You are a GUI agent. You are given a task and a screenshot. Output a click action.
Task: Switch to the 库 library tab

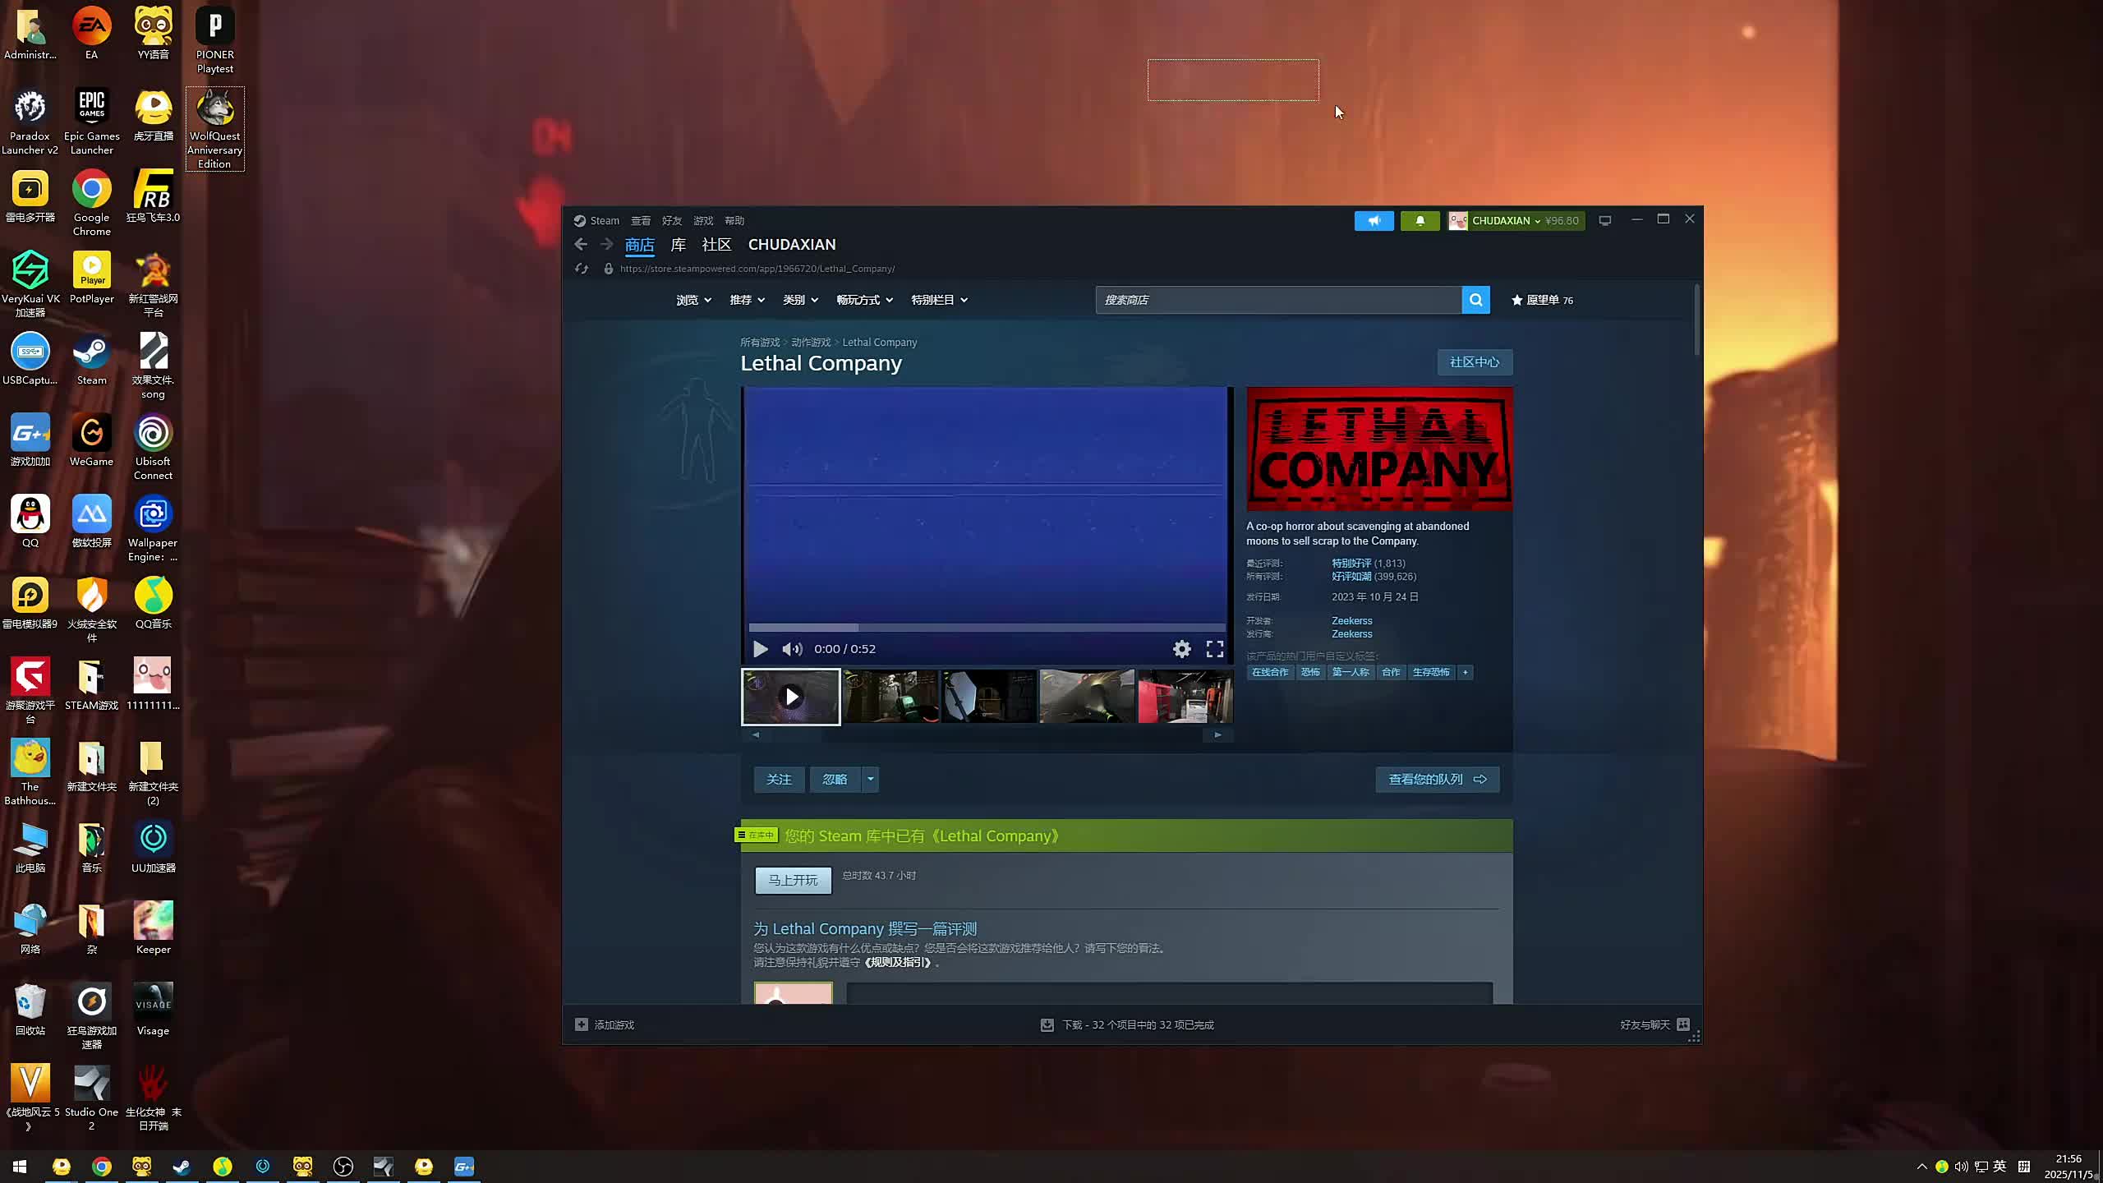678,245
